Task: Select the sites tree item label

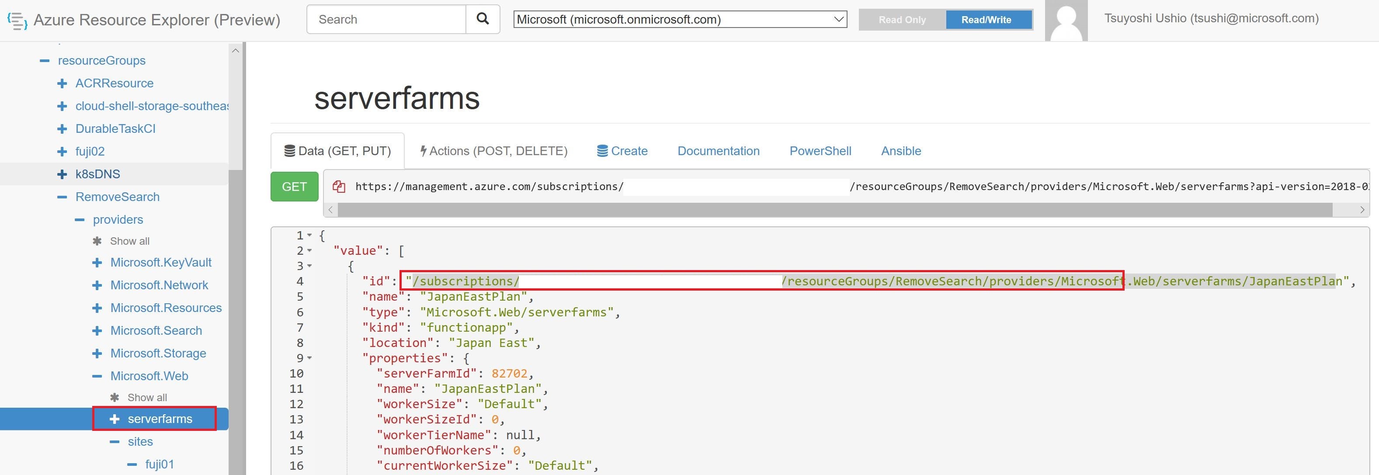Action: tap(140, 442)
